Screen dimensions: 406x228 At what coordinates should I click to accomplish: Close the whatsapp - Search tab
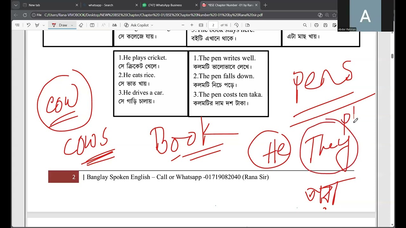point(136,5)
